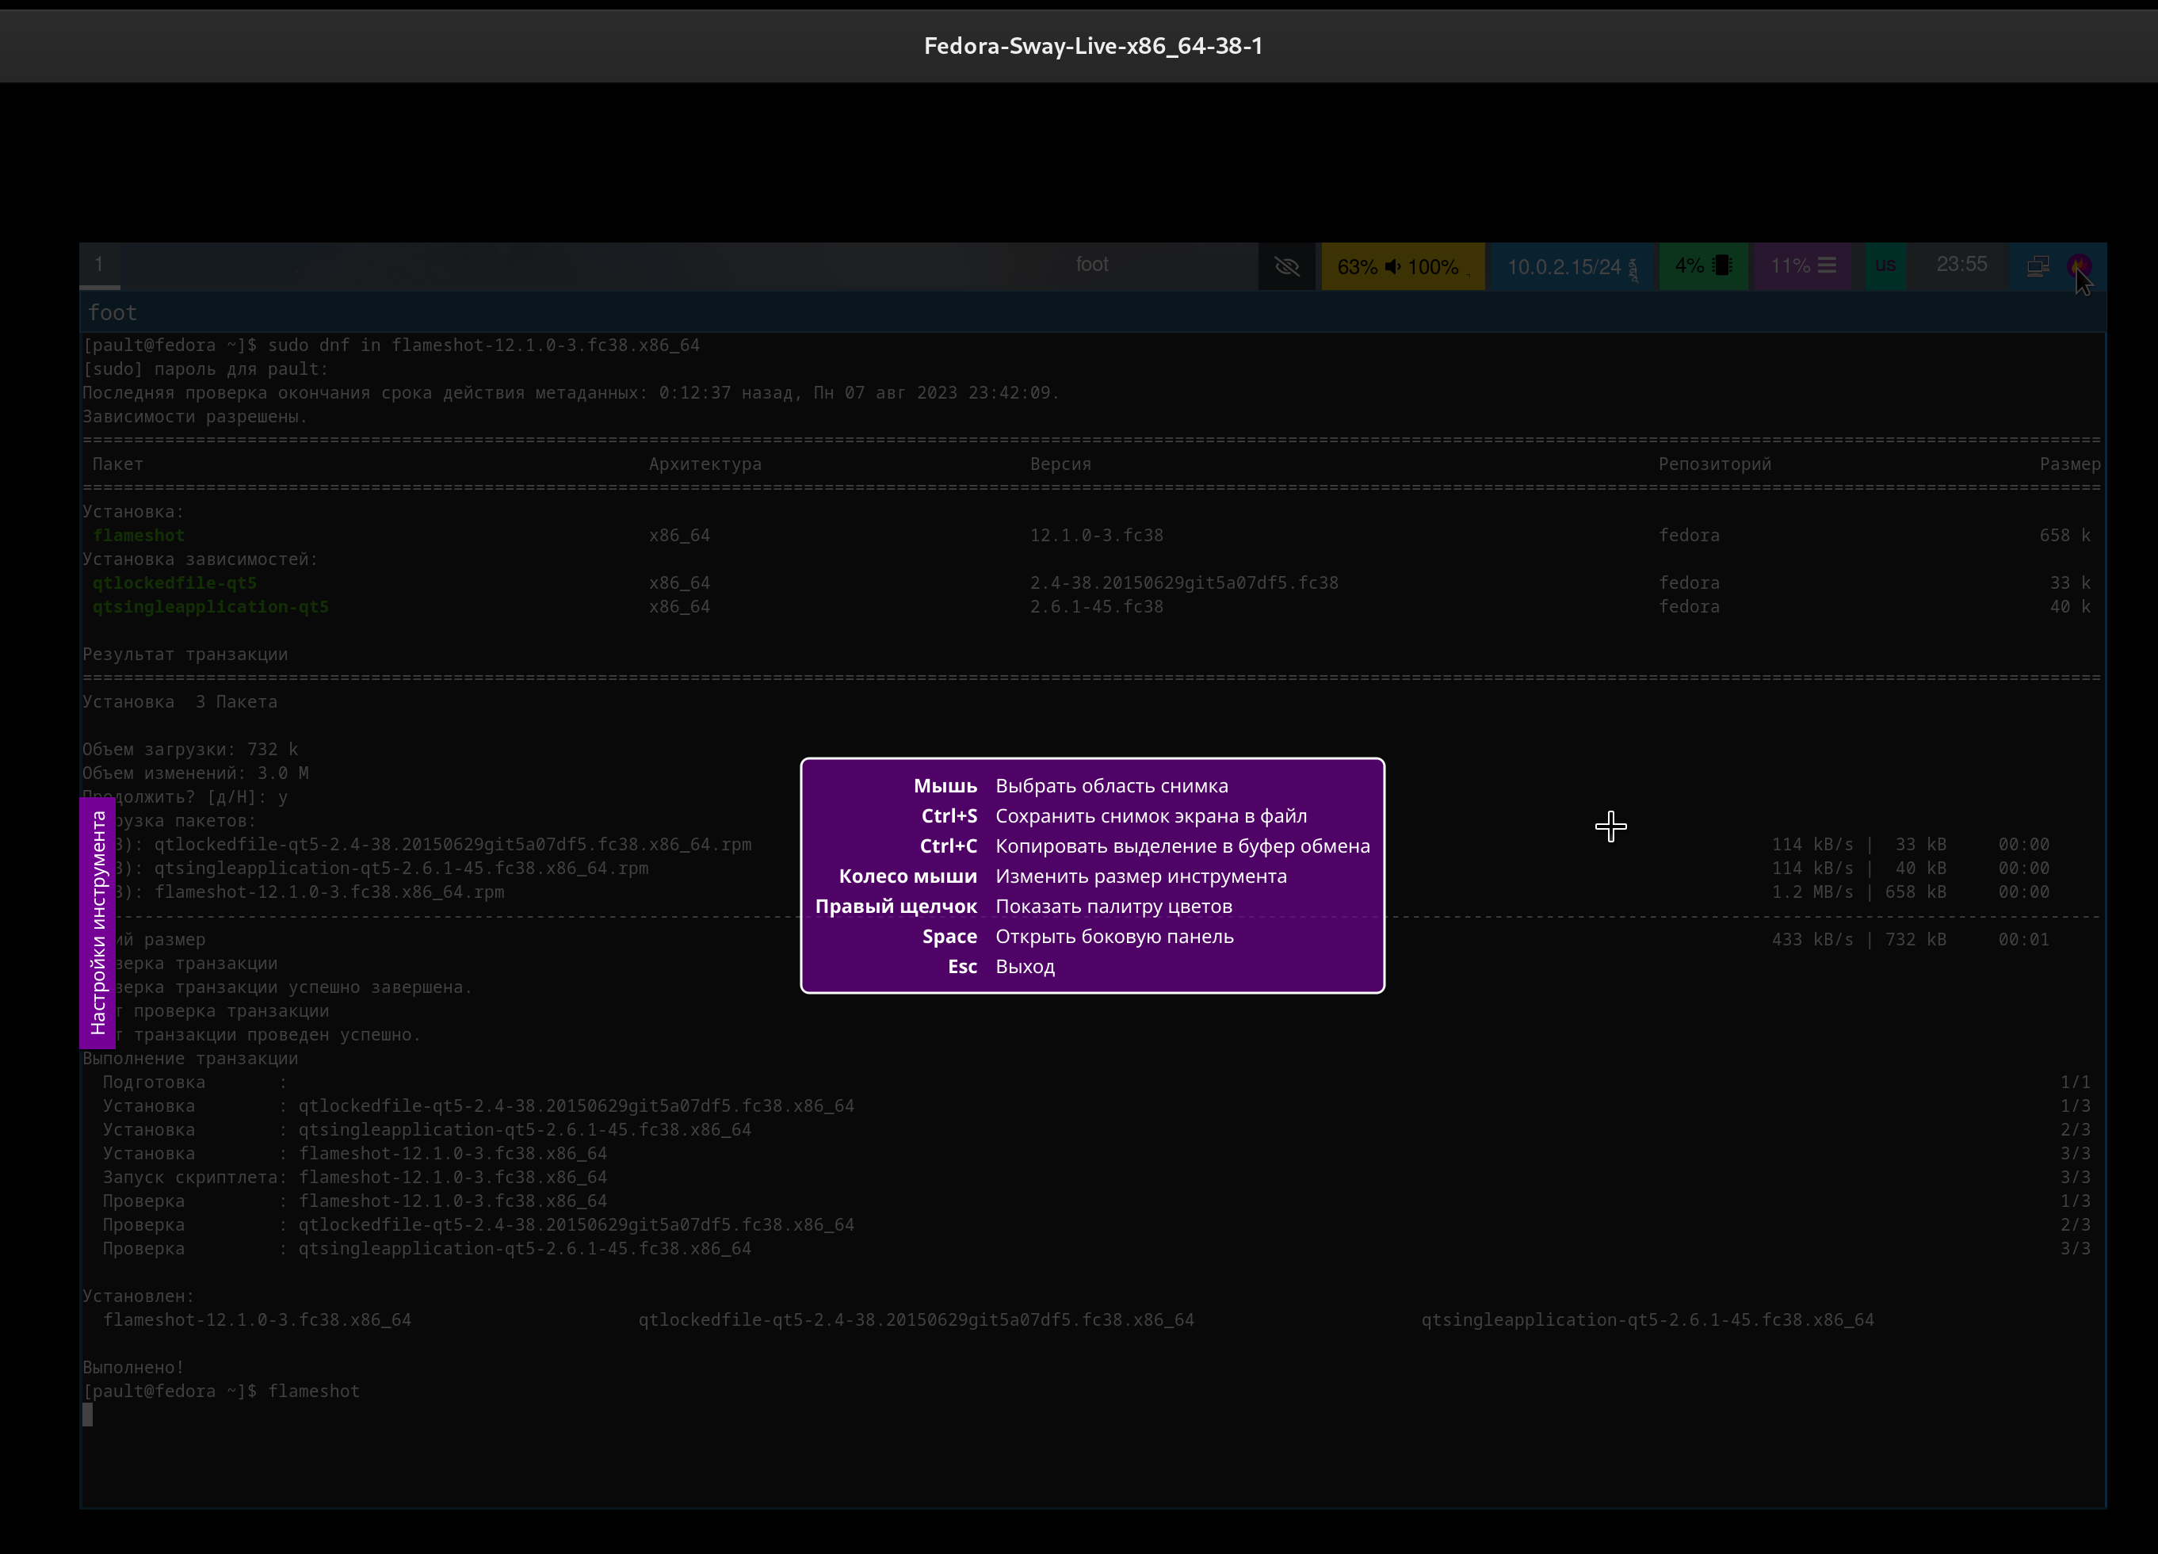2158x1554 pixels.
Task: Click the Fedora-Sway-Live-x86_64-38-1 window title
Action: pos(1094,46)
